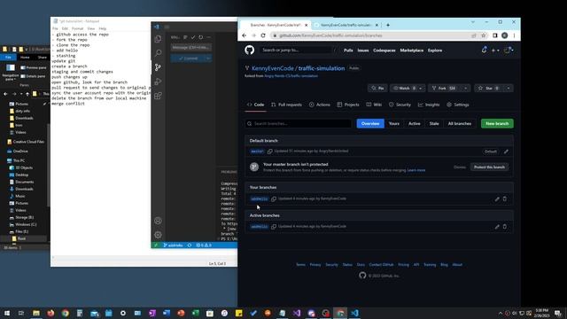The width and height of the screenshot is (567, 319).
Task: Expand the Commit button dropdown arrow
Action: (x=208, y=58)
